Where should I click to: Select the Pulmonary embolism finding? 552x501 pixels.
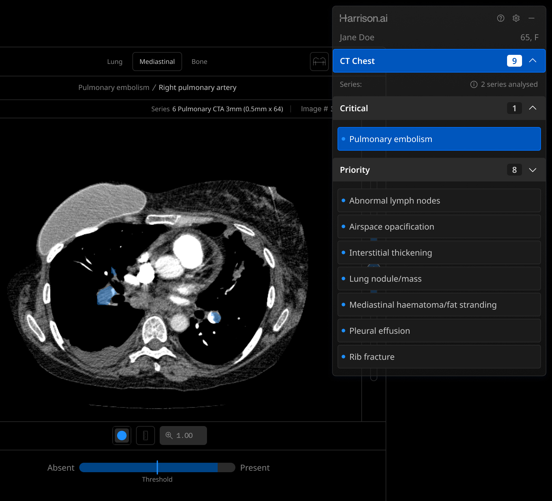[x=439, y=139]
